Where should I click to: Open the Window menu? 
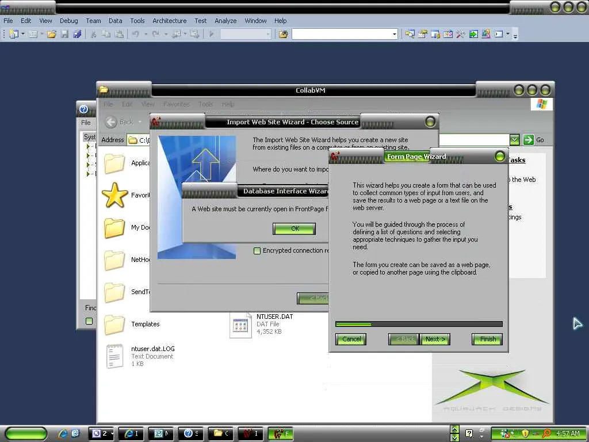[x=255, y=21]
